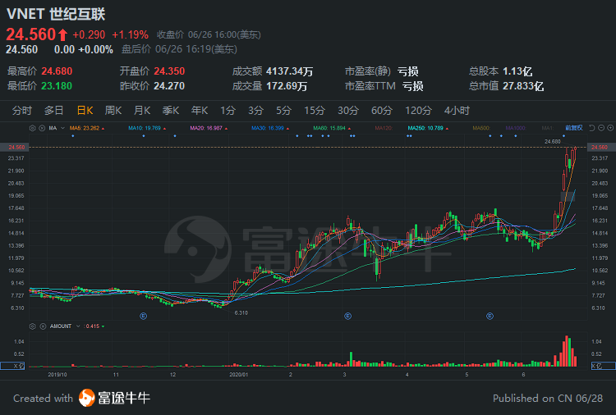Click 最低价 value 23.180
The width and height of the screenshot is (616, 415).
click(57, 86)
